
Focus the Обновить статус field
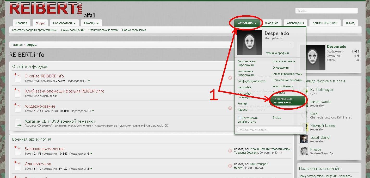270,130
